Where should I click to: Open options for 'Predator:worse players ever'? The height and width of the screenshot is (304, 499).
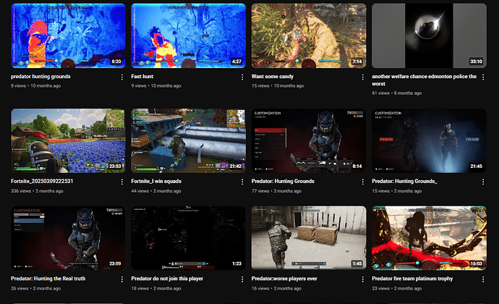tap(362, 279)
